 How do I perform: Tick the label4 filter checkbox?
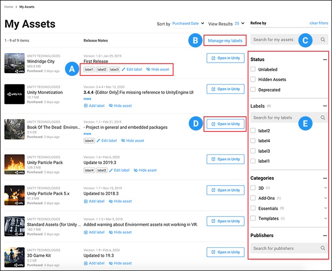point(253,140)
